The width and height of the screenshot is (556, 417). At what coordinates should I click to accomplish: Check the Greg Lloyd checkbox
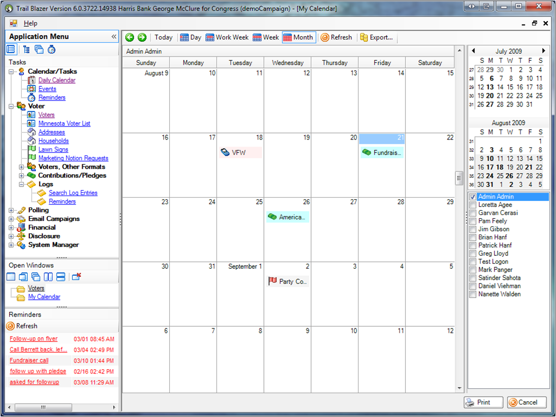pos(473,254)
